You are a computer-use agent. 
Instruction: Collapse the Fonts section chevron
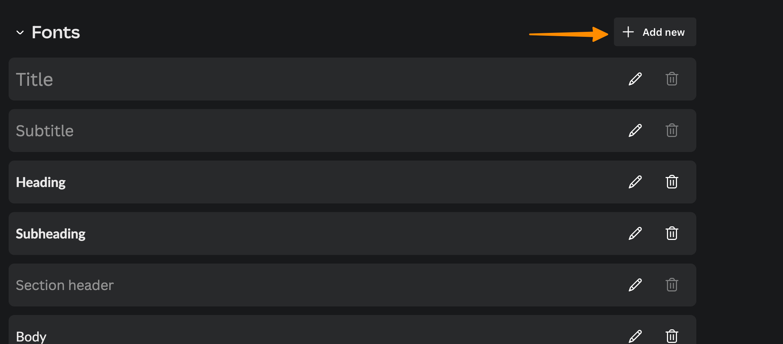(x=20, y=33)
